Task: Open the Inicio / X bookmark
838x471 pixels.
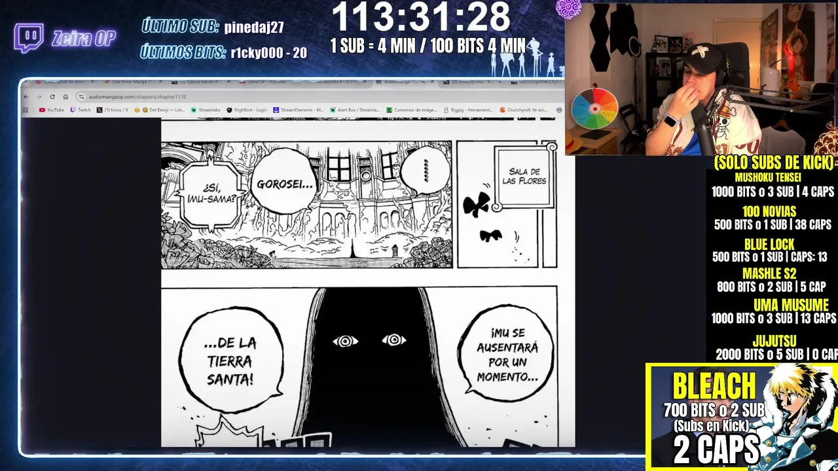Action: [112, 110]
